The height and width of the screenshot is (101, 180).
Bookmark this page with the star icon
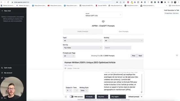124,2
